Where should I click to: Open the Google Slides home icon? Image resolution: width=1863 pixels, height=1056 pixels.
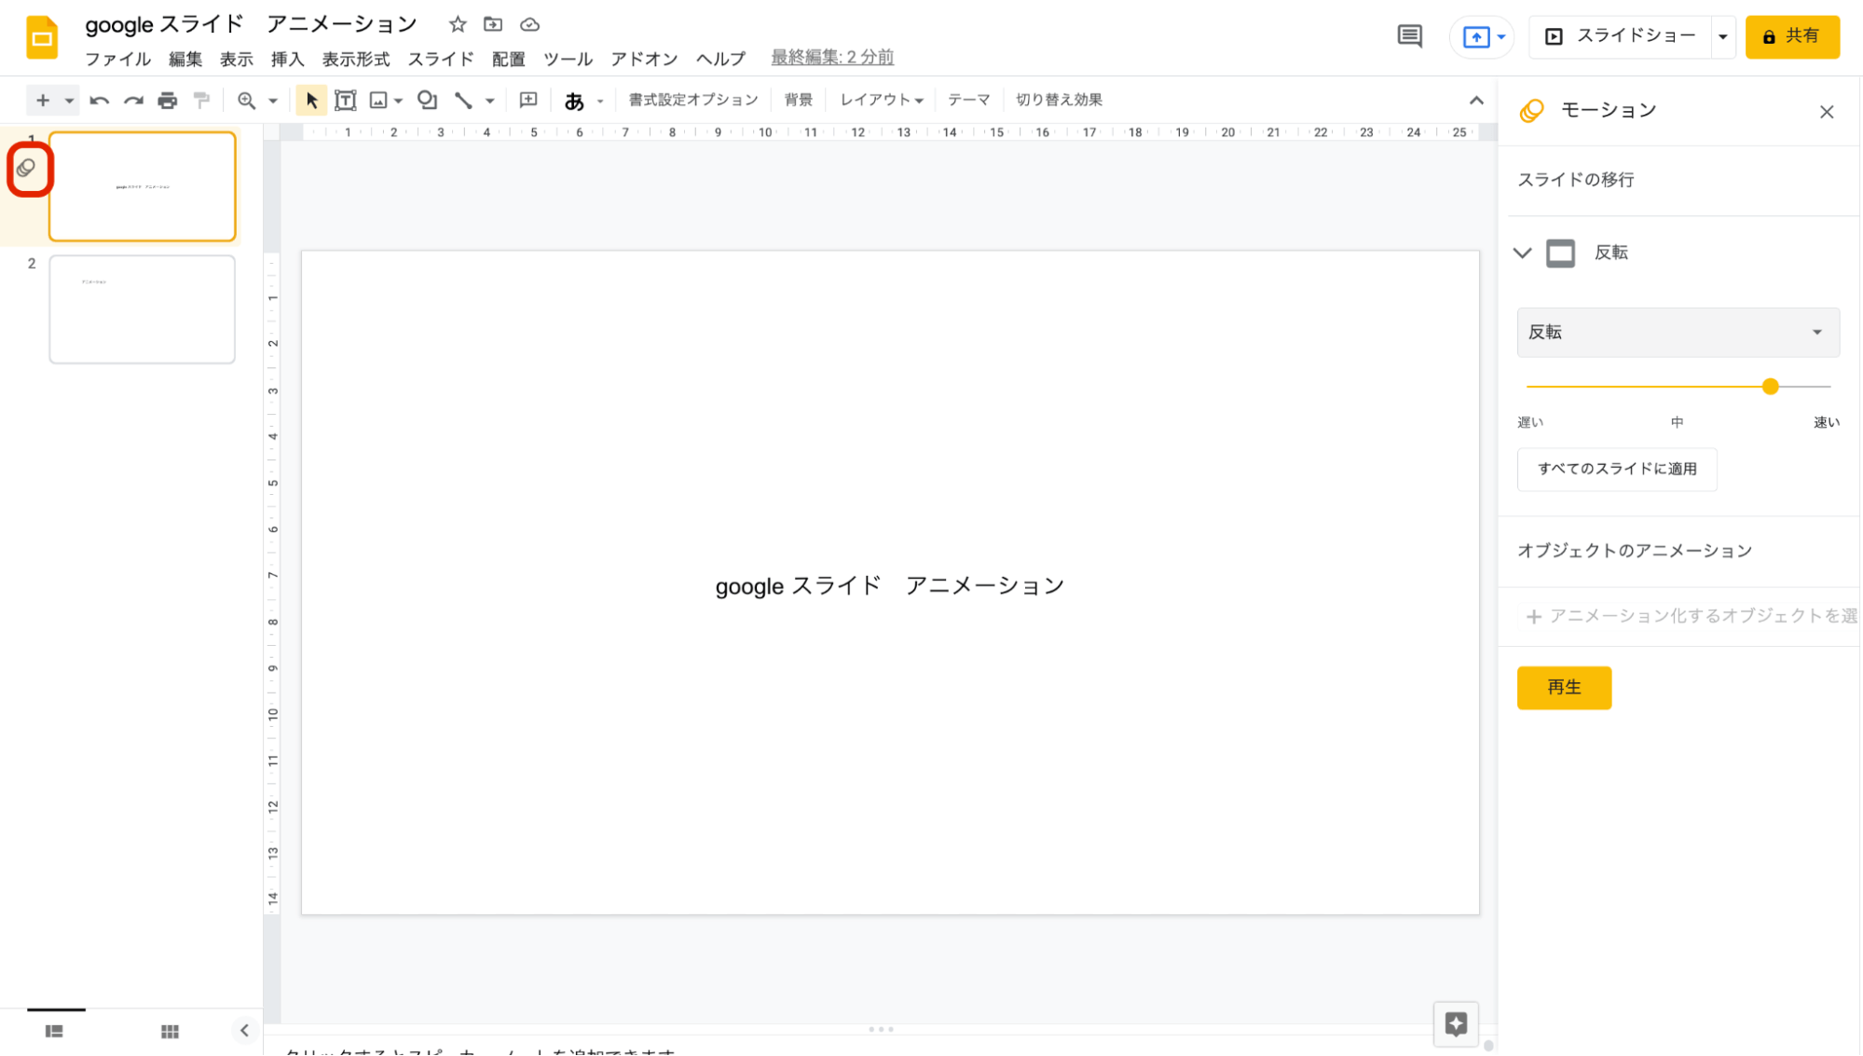[42, 37]
